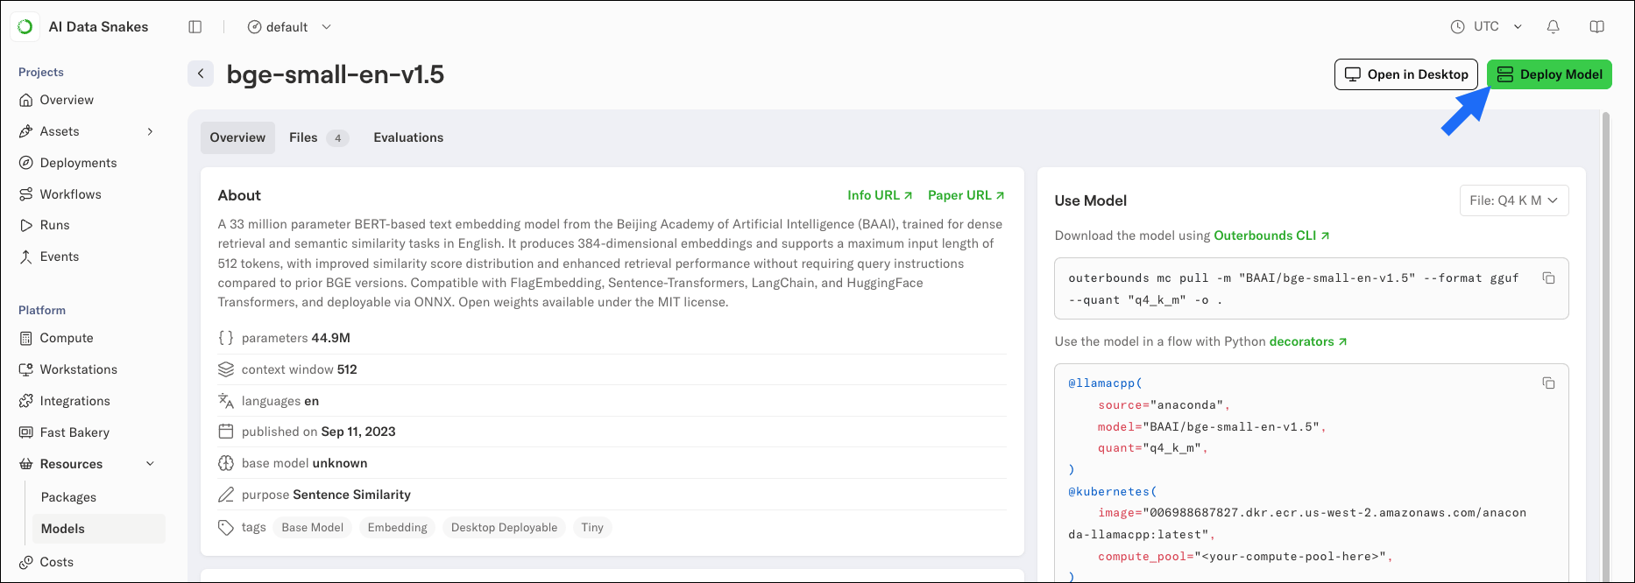
Task: Open the Info URL link
Action: click(x=880, y=195)
